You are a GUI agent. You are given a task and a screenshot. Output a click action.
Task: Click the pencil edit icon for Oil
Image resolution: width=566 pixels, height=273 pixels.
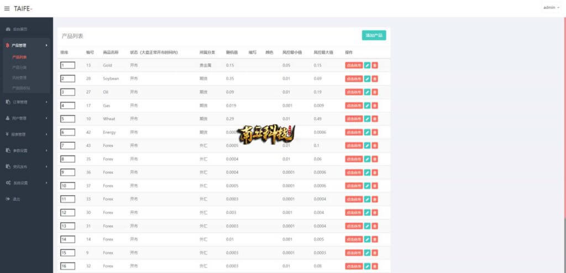click(367, 92)
